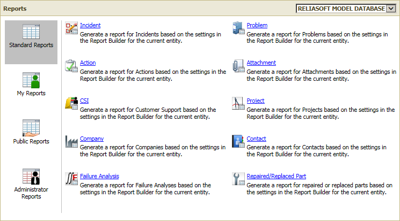Open the Incident report link
The width and height of the screenshot is (400, 221).
tap(90, 25)
